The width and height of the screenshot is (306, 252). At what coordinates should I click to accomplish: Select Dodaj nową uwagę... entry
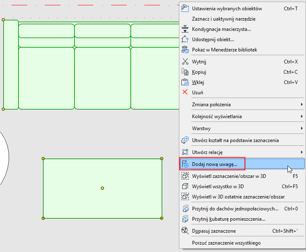click(242, 164)
